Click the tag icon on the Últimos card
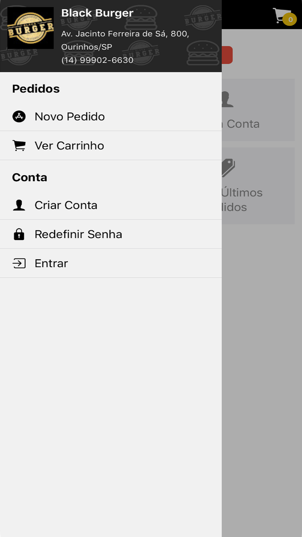Image resolution: width=302 pixels, height=537 pixels. click(228, 167)
